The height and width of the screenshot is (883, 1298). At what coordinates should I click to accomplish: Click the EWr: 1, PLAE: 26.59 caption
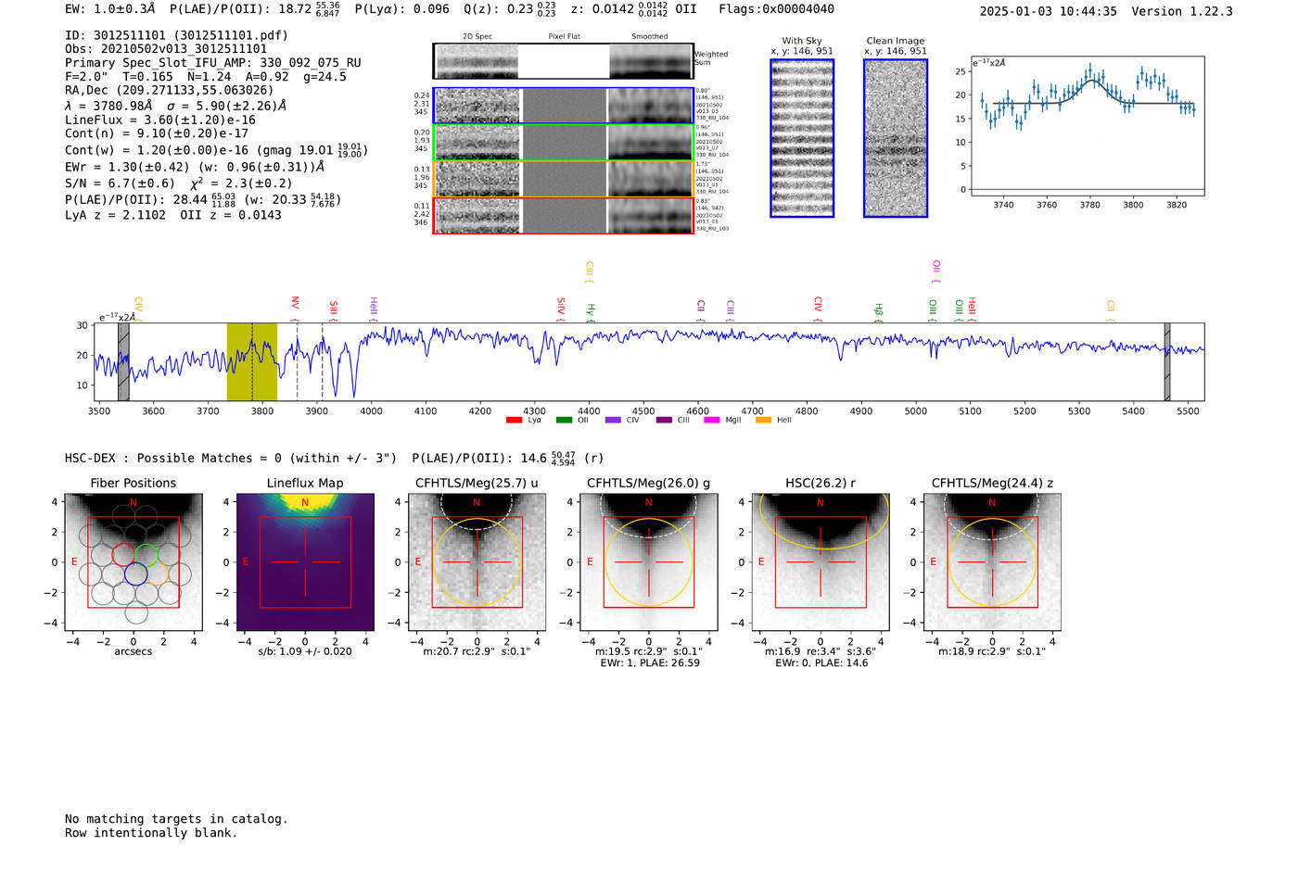click(x=650, y=663)
